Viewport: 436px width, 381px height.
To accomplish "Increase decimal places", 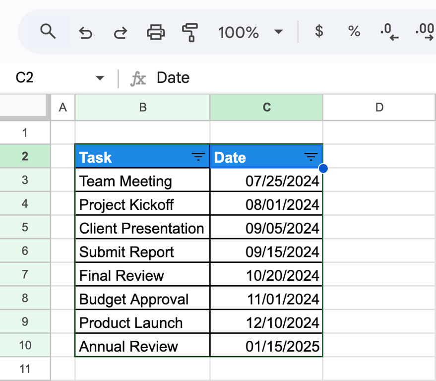I will (x=425, y=32).
